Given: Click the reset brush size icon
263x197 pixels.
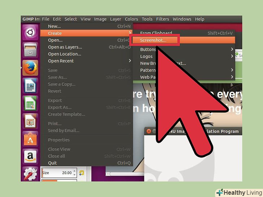Looking at the screenshot, I should 82,173.
